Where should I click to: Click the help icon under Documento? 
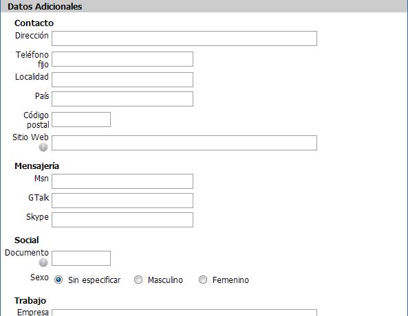[43, 262]
